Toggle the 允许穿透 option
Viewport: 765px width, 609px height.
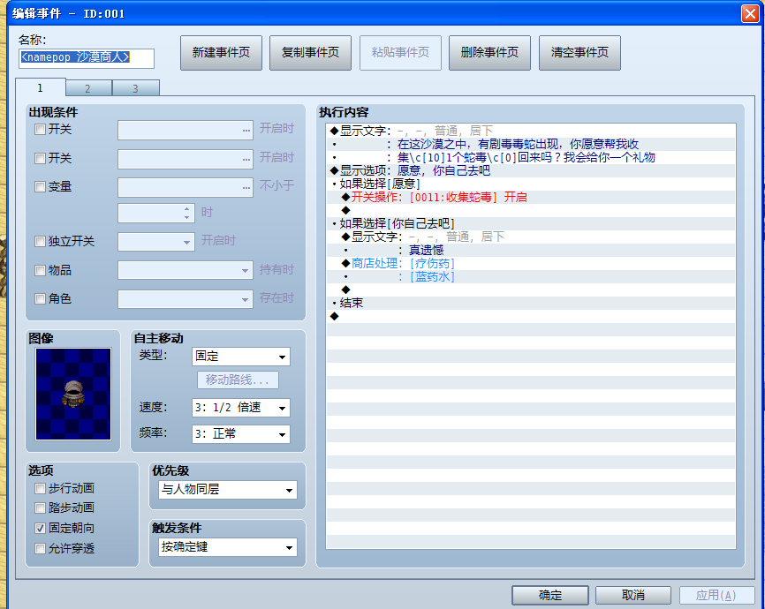tap(40, 548)
